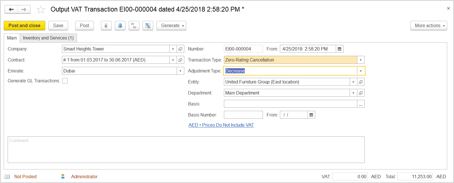
Task: Click the VAT amount field
Action: click(x=350, y=177)
